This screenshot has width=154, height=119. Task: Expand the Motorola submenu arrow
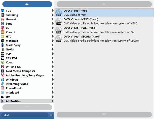pyautogui.click(x=53, y=41)
